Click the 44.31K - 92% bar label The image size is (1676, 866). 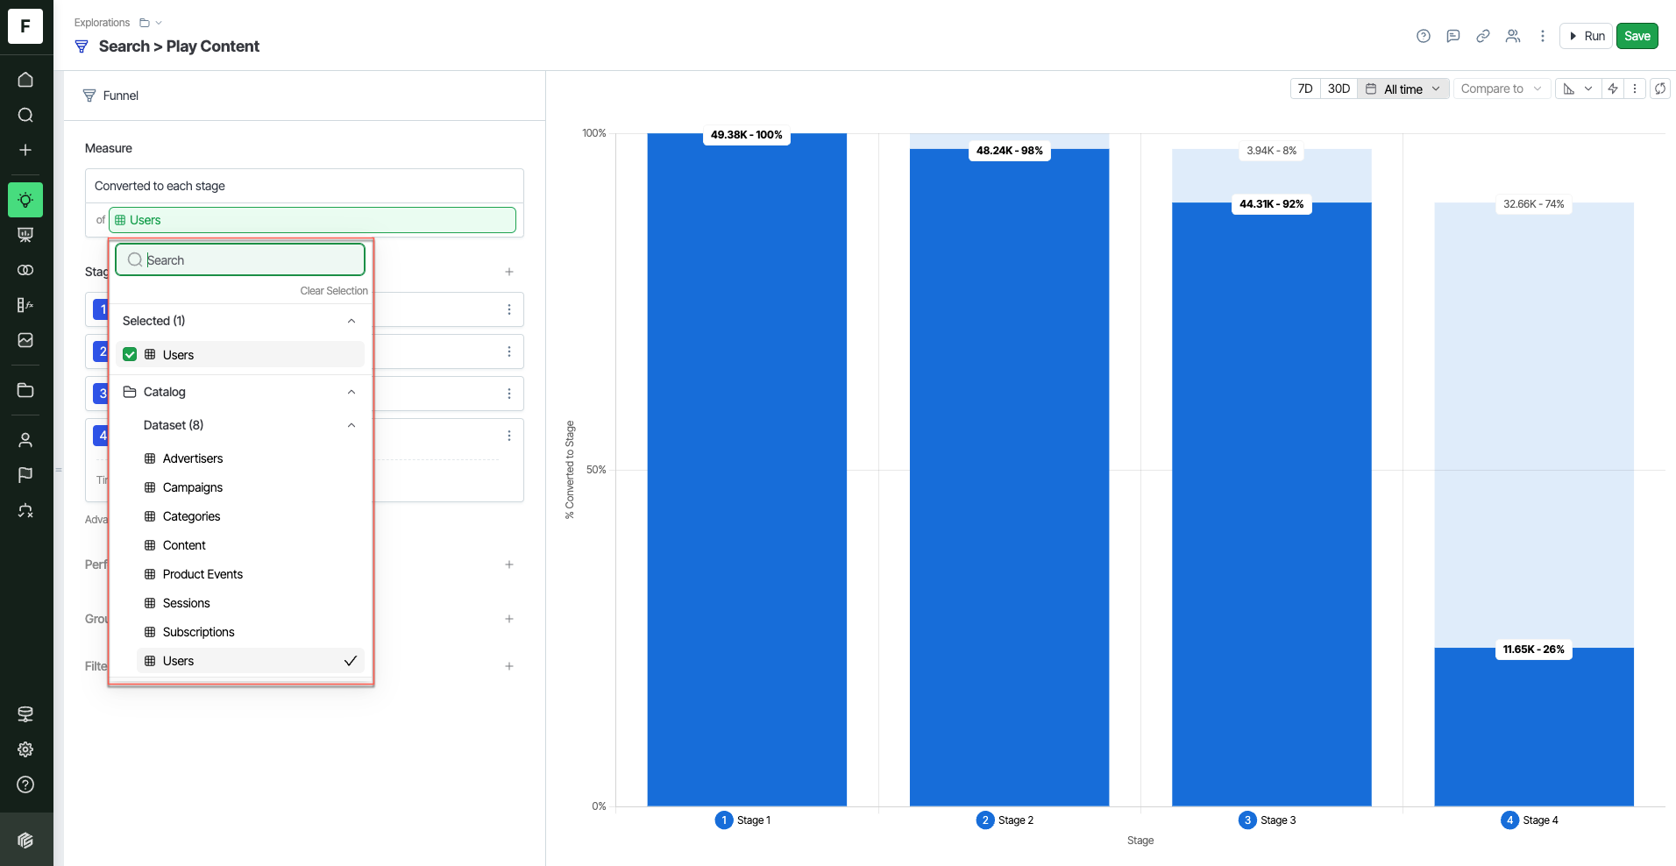pyautogui.click(x=1271, y=204)
